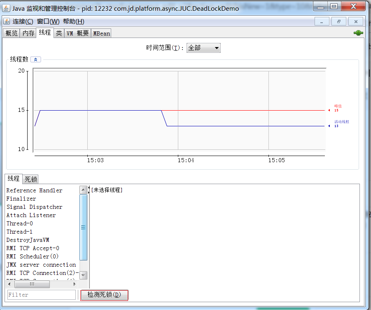Viewport: 371px width, 310px height.
Task: Switch to the 类 tab
Action: coord(59,33)
